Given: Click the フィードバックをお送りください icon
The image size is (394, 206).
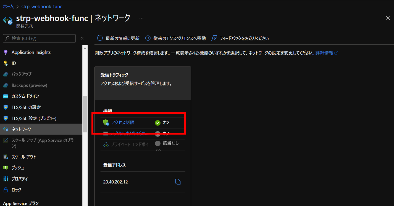Looking at the screenshot, I should (x=214, y=38).
